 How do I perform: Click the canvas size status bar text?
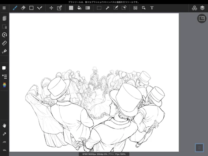coord(104,154)
